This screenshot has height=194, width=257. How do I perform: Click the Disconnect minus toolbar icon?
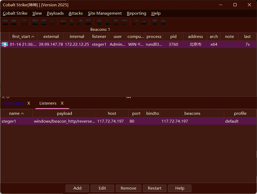coord(14,22)
